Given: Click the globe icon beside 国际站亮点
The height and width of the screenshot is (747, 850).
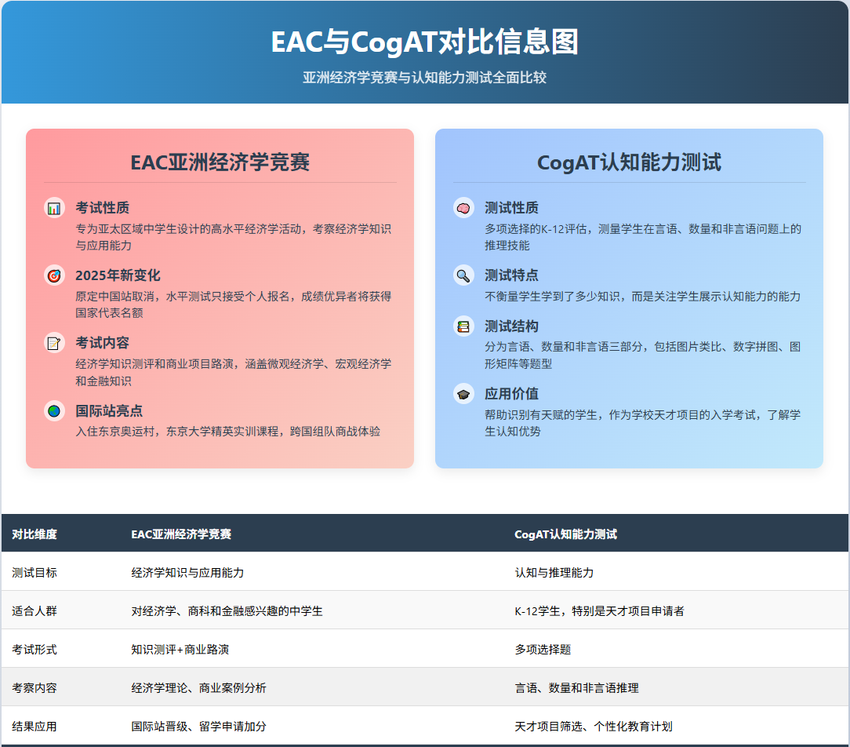Looking at the screenshot, I should point(54,410).
